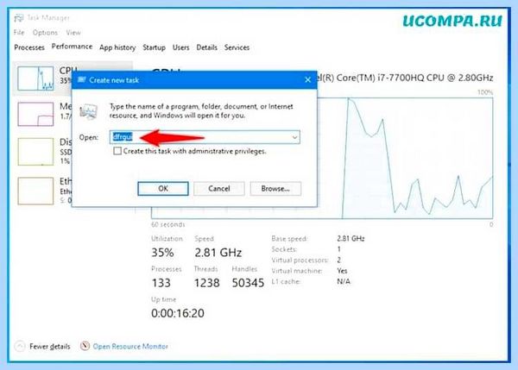The width and height of the screenshot is (518, 370).
Task: Select the Memory mini graph thumbnail
Action: tap(35, 114)
